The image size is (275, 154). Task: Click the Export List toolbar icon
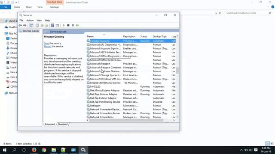[x=46, y=25]
